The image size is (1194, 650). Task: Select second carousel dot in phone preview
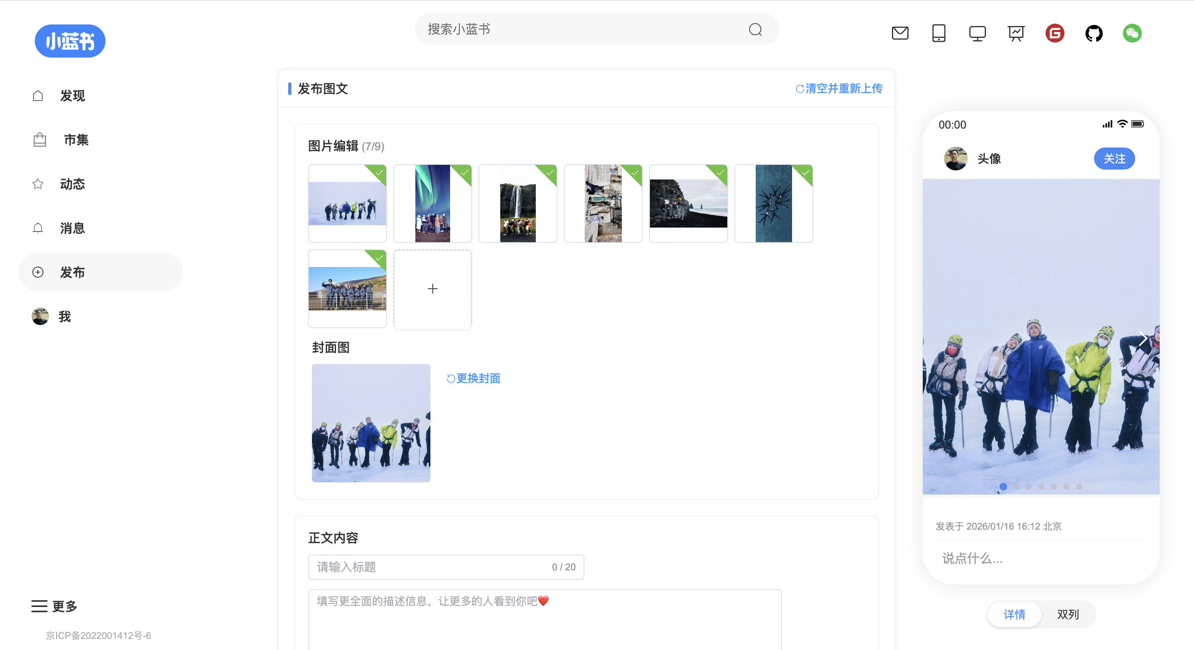[x=1016, y=487]
